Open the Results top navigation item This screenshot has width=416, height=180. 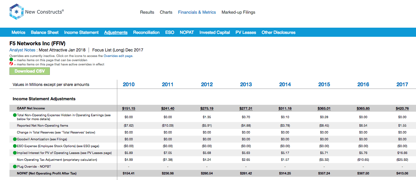(147, 12)
